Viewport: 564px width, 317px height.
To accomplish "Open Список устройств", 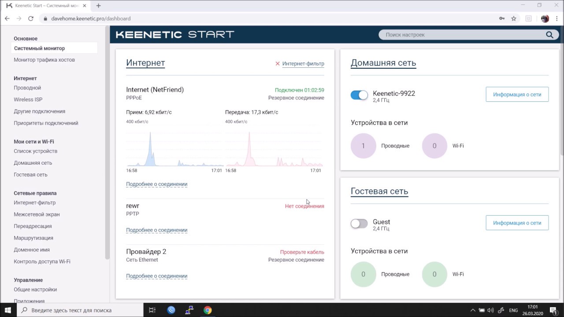I will pos(35,151).
